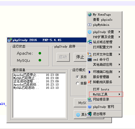This screenshot has width=135, height=129.
Task: Expand the phpStudy 设置 submenu arrow
Action: [x=119, y=32]
